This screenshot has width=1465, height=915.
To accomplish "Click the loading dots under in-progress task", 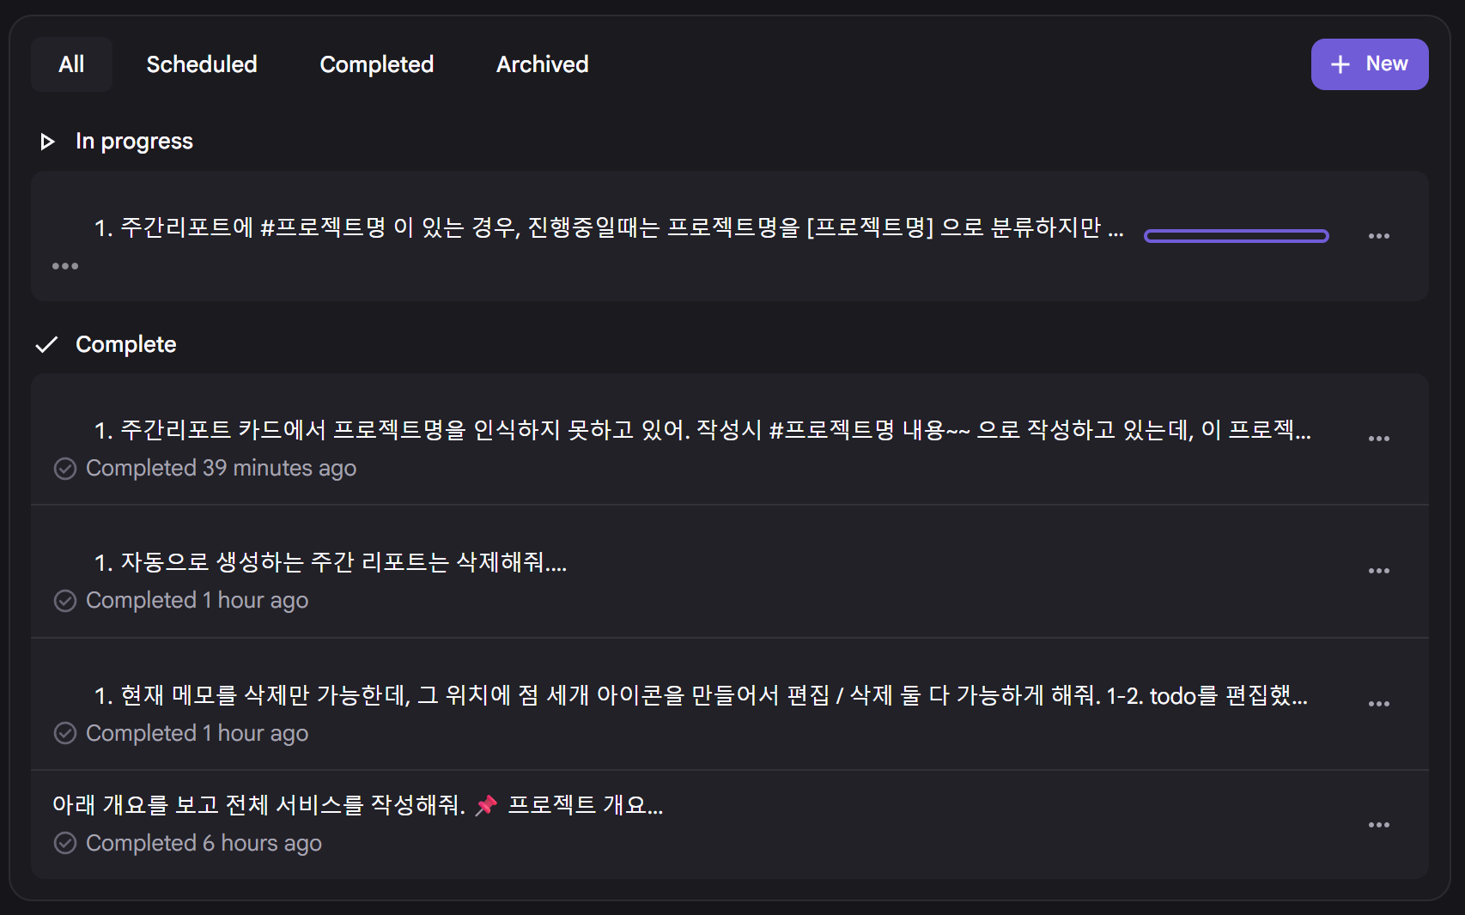I will (65, 266).
